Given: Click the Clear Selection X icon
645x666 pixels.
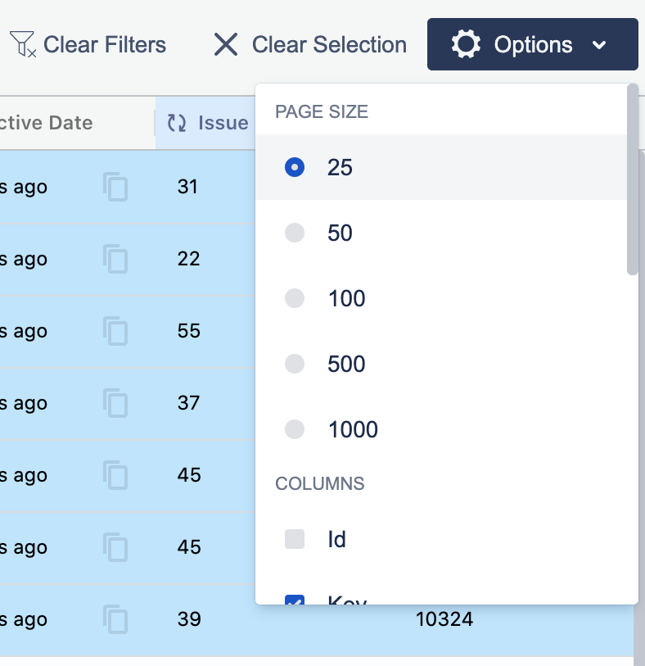Looking at the screenshot, I should click(x=225, y=44).
